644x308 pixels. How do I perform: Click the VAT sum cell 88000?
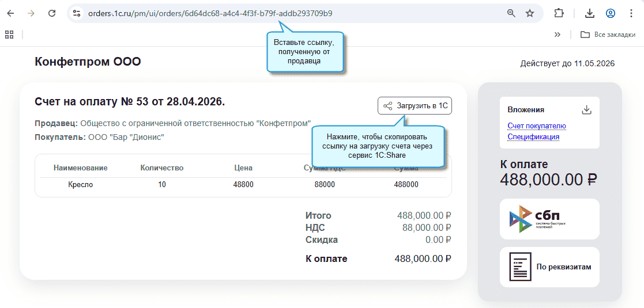[x=325, y=185]
